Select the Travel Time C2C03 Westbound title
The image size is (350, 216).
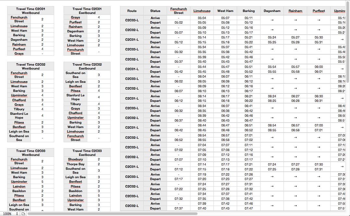tap(30, 153)
